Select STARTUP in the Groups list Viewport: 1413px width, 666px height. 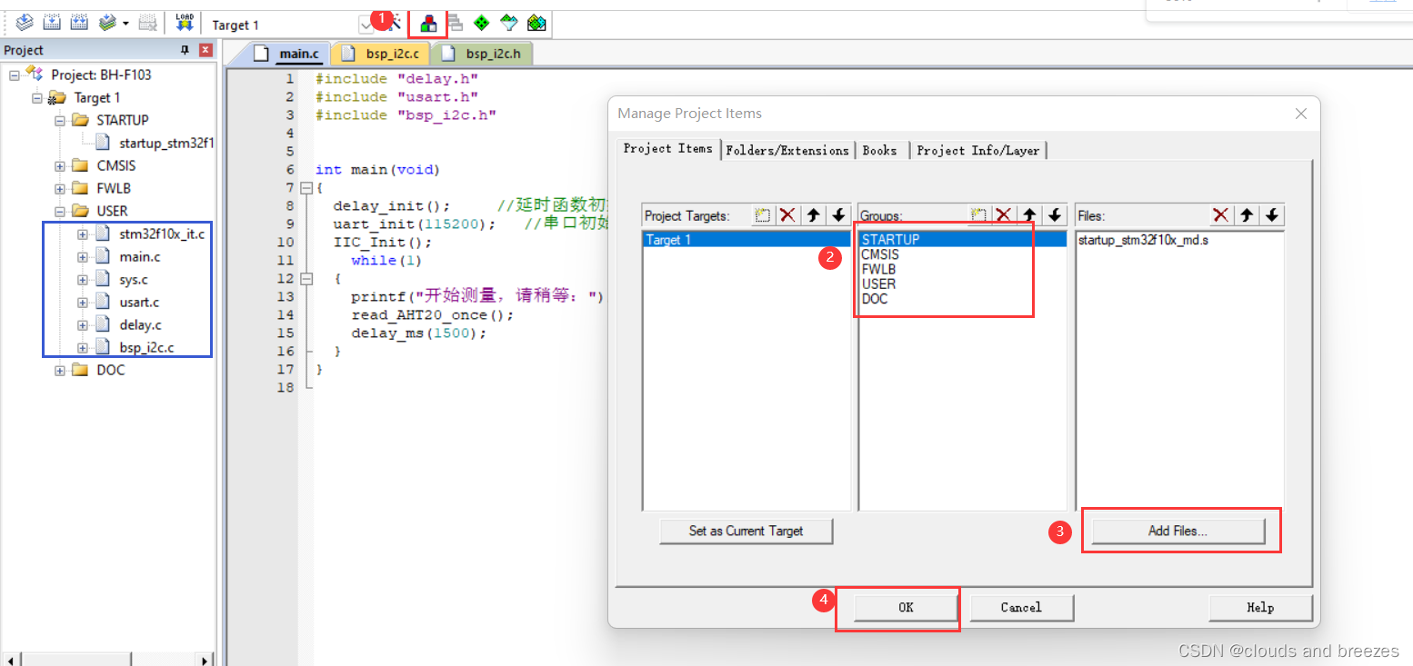(963, 240)
